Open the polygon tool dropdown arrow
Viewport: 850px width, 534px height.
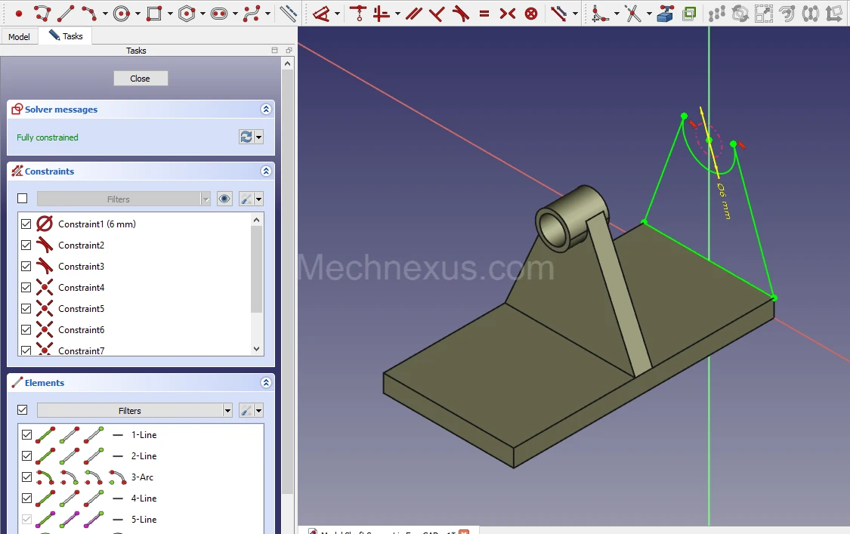click(202, 14)
